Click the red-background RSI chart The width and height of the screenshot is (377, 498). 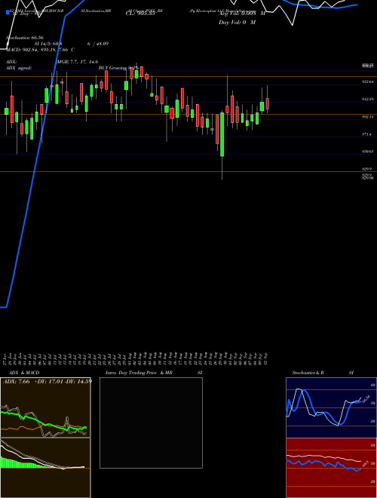tap(331, 468)
